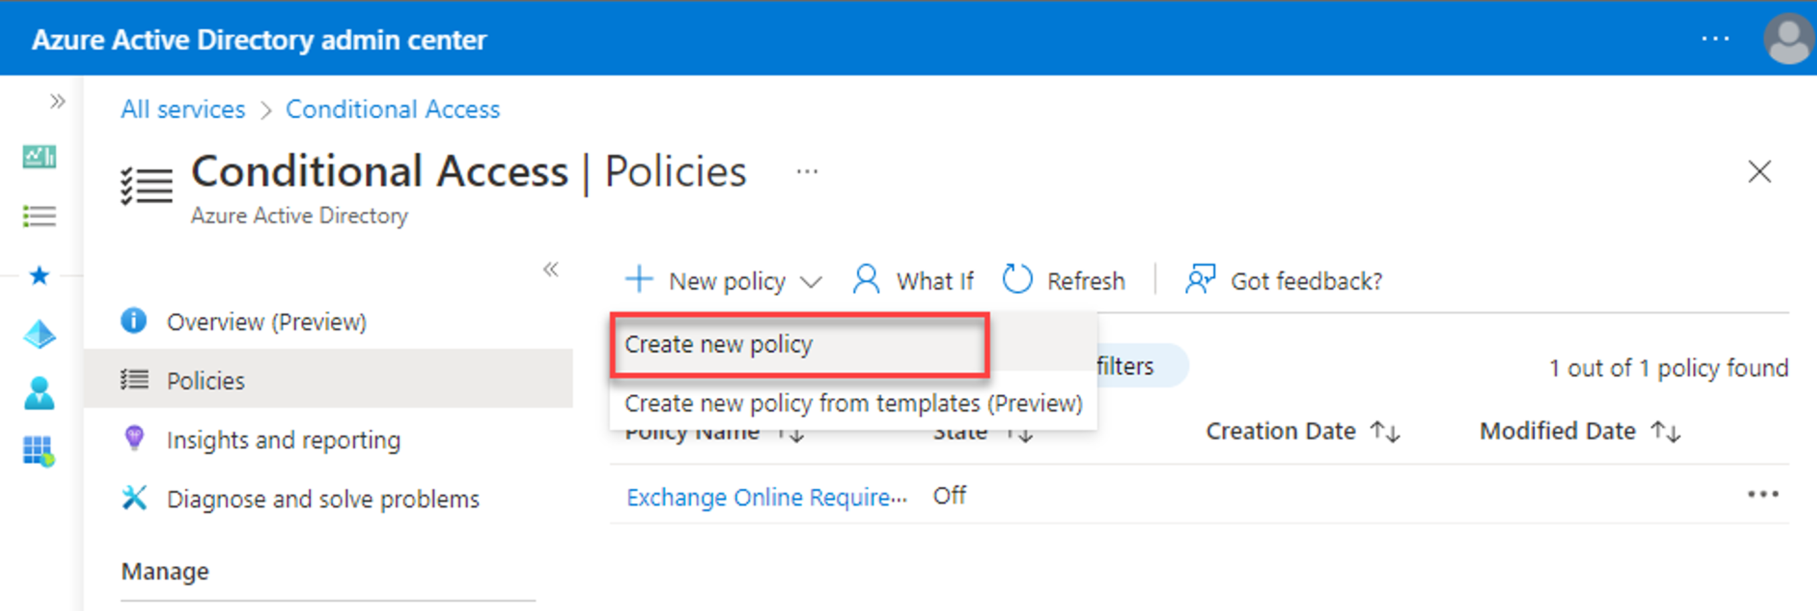Sort by the Creation Date column
The height and width of the screenshot is (611, 1817).
pyautogui.click(x=1281, y=431)
